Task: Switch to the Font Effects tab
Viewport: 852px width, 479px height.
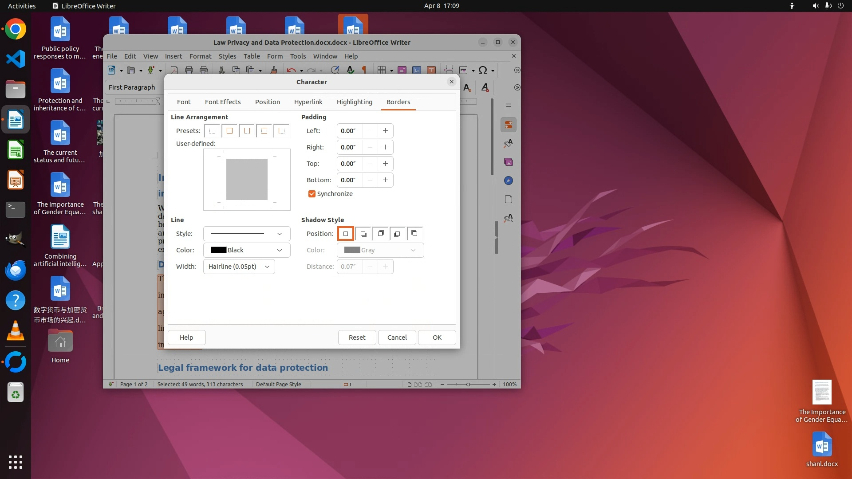Action: 223,102
